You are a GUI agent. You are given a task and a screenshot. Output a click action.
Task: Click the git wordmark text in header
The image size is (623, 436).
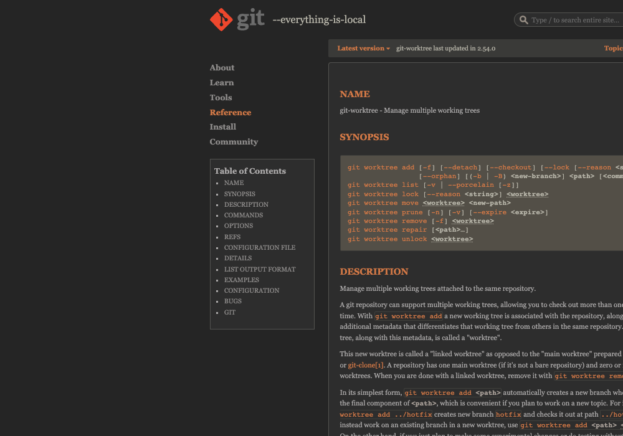(x=250, y=19)
